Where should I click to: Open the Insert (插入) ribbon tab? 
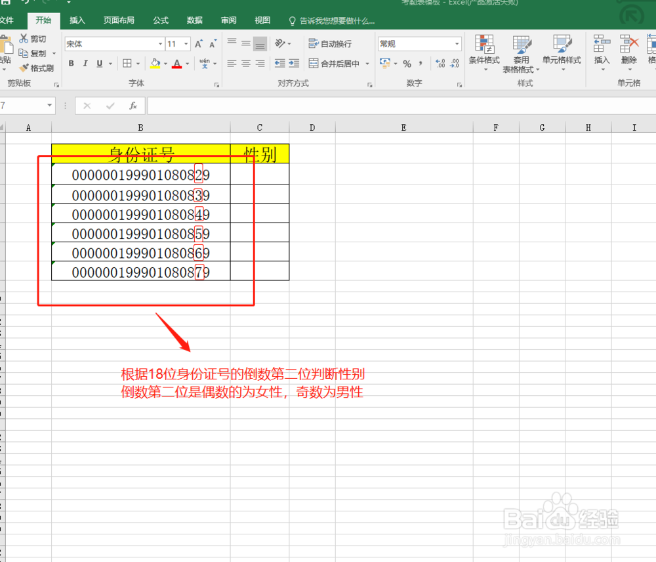(x=77, y=20)
